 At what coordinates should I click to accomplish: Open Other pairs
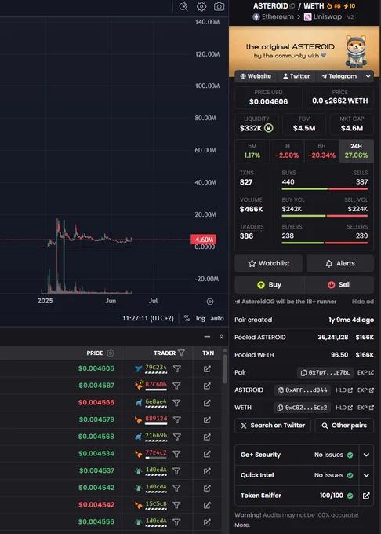(x=344, y=426)
